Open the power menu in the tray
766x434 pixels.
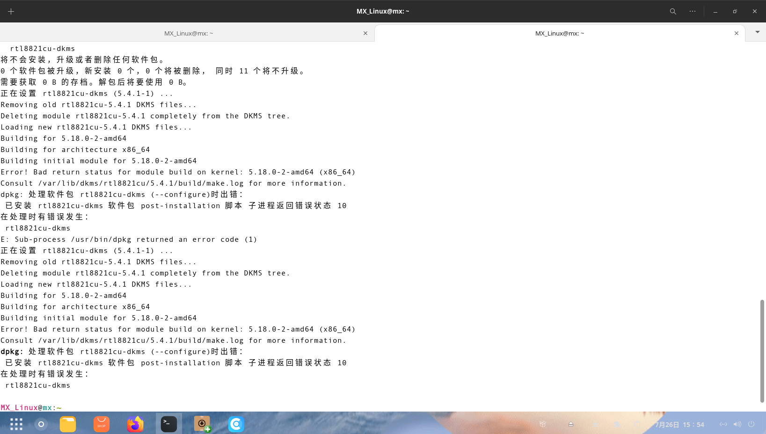[x=751, y=424]
